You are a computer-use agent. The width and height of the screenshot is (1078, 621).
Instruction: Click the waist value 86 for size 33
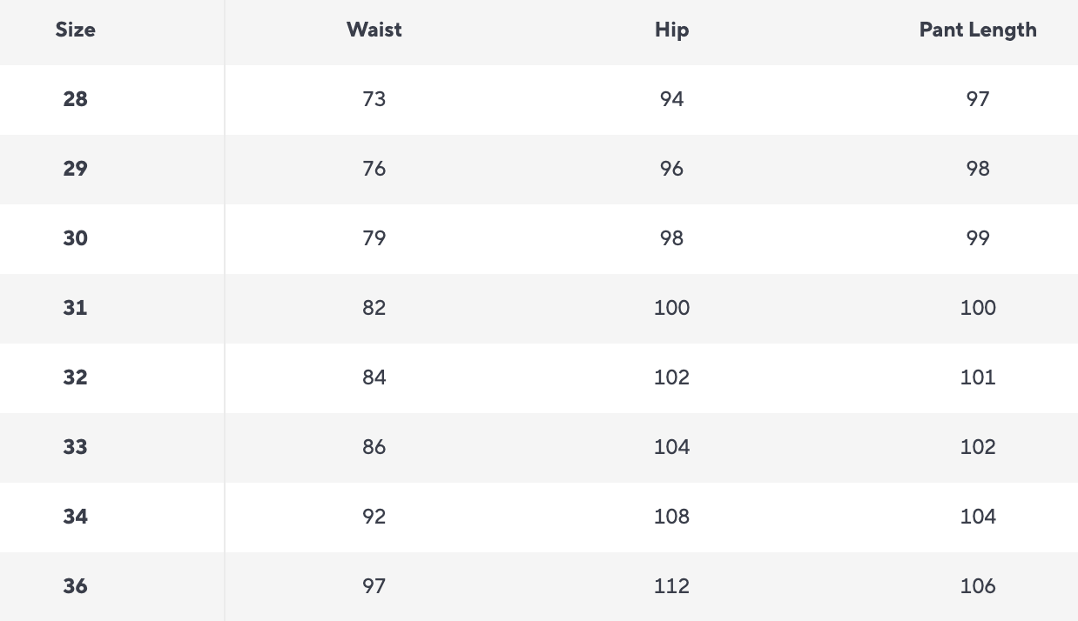click(x=374, y=447)
